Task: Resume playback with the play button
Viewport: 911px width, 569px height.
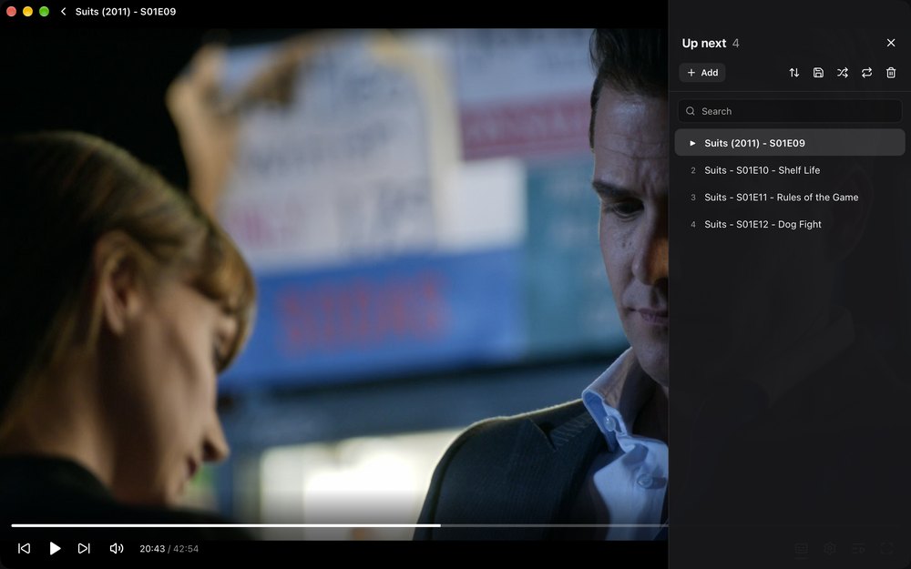Action: coord(55,548)
